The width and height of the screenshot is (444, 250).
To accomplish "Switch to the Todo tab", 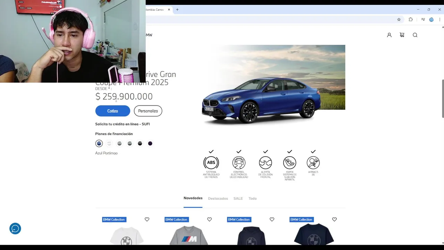I will [253, 199].
